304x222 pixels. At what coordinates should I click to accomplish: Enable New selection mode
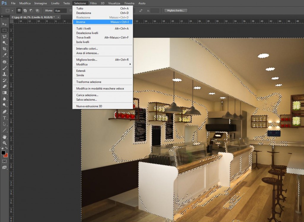[x=19, y=10]
